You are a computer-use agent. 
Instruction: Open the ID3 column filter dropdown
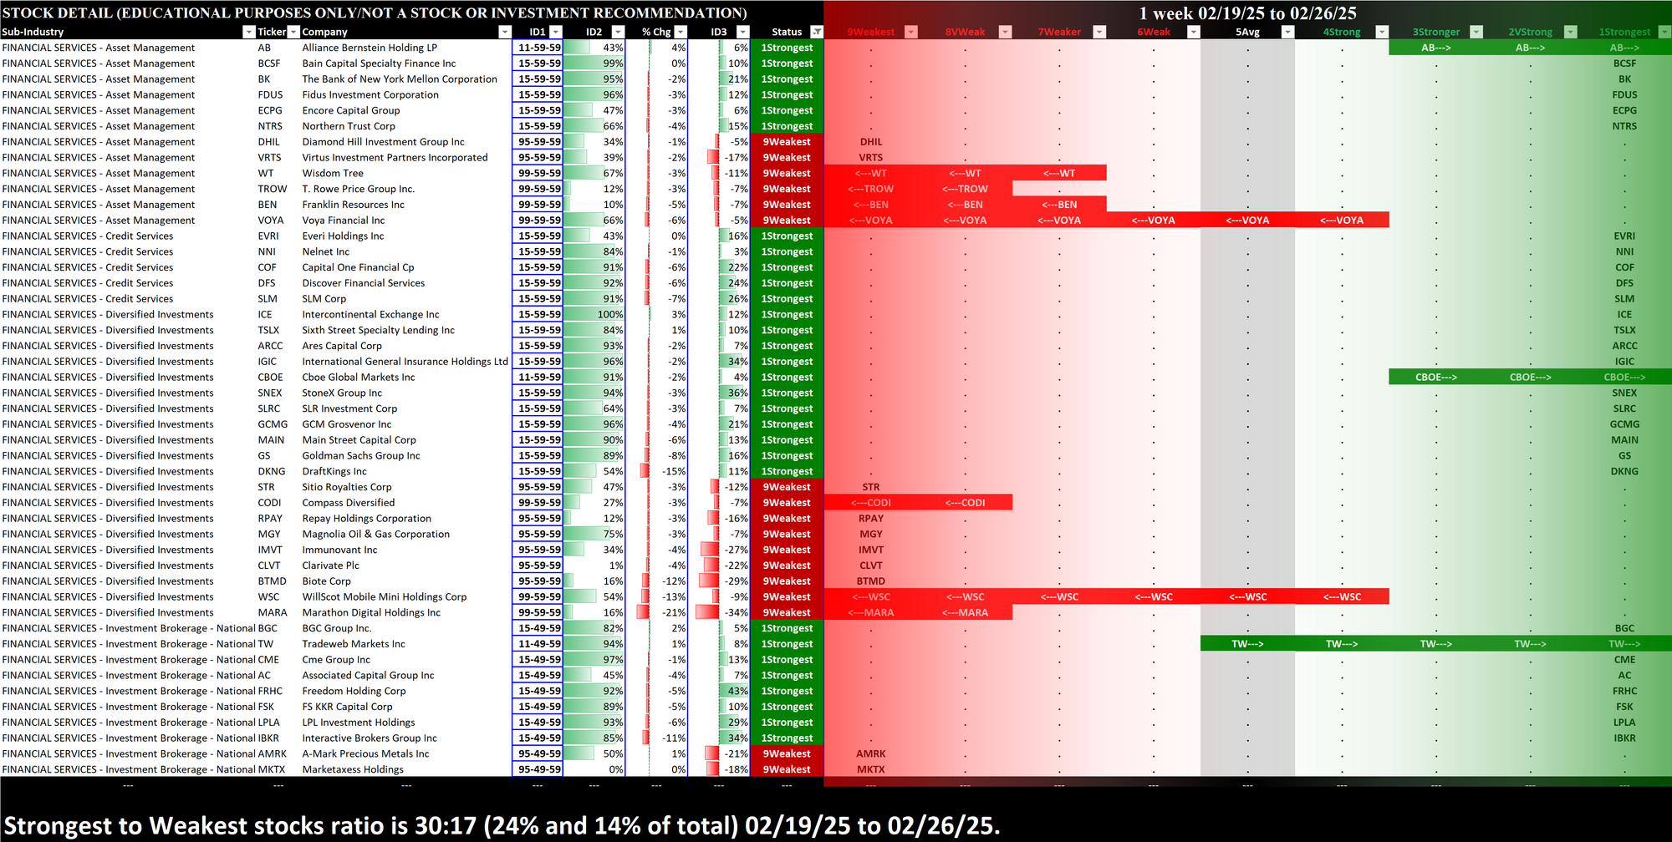[742, 32]
